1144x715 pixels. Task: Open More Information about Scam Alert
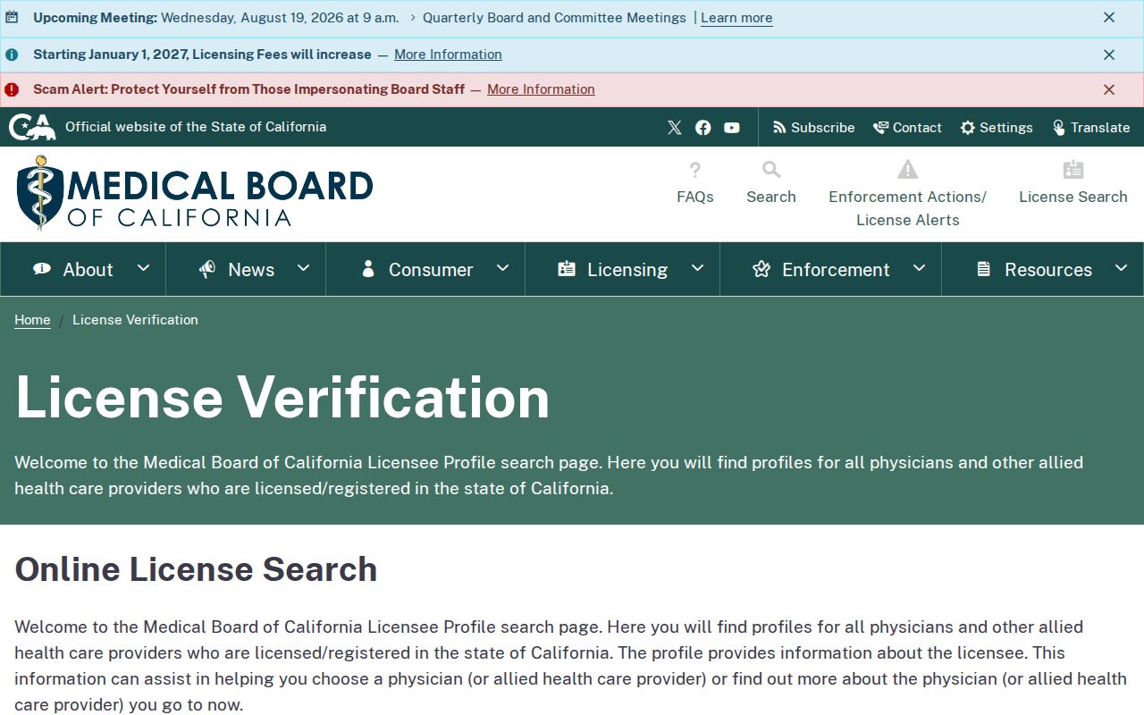tap(541, 89)
